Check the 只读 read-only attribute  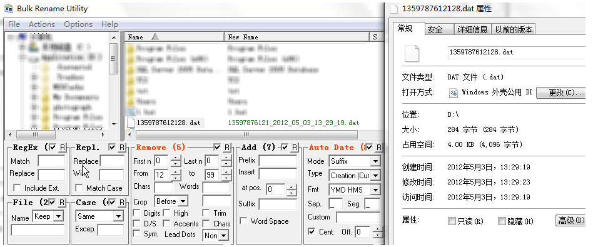452,221
